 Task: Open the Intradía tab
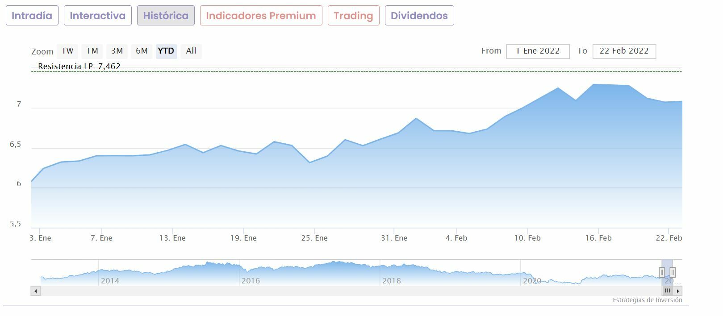pyautogui.click(x=32, y=16)
